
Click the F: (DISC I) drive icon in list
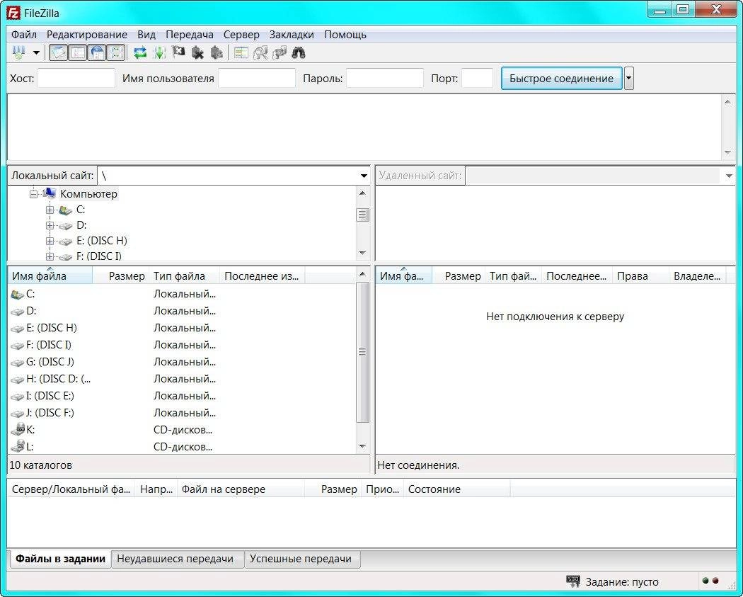[18, 346]
